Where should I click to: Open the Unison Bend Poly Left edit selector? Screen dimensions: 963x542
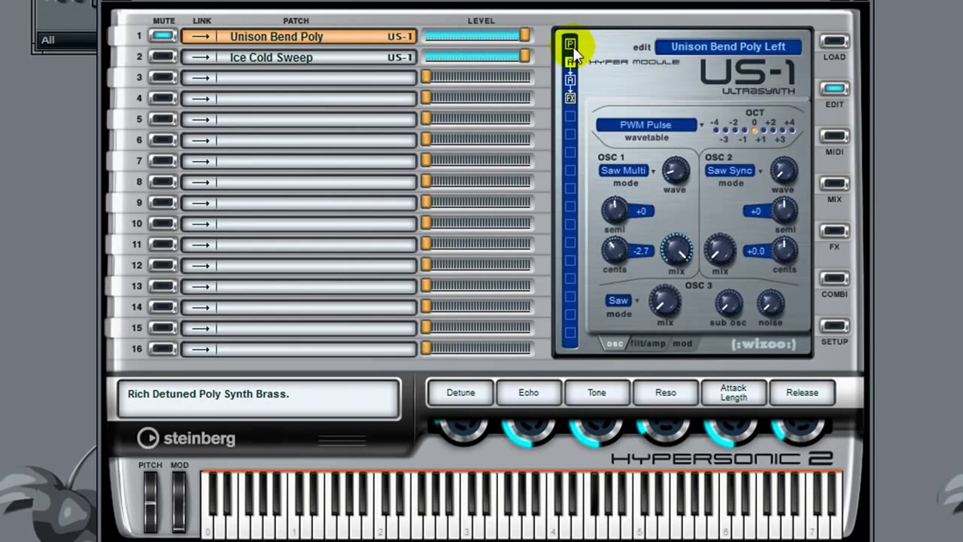[728, 47]
